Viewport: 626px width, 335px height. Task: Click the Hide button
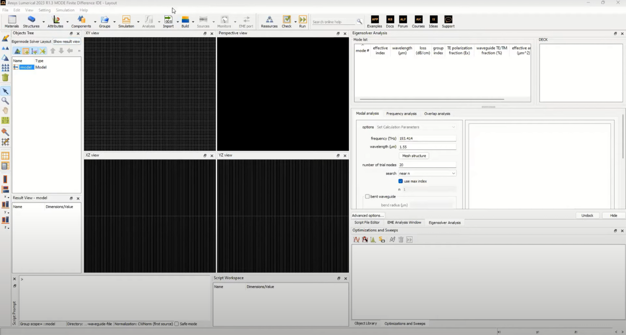(x=613, y=215)
